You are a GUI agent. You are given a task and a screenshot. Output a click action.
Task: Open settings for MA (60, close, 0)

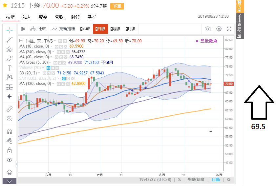61,57
